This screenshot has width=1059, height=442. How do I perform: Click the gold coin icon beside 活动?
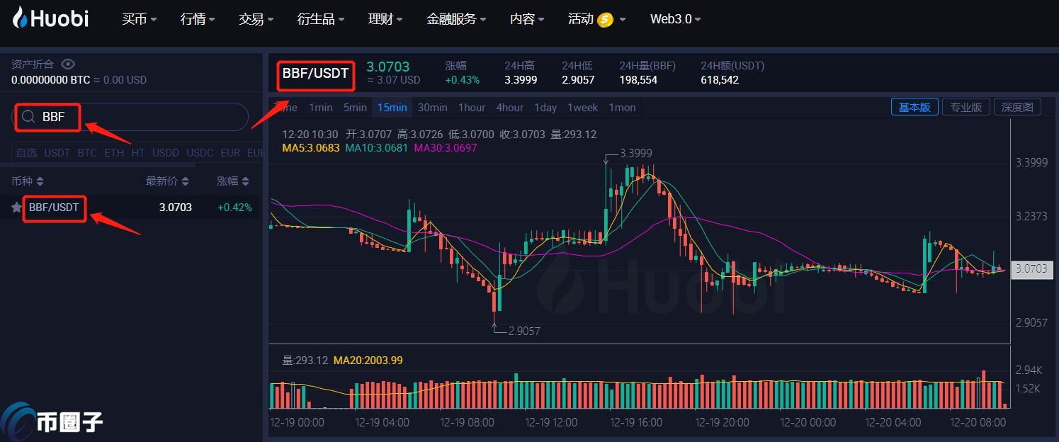click(x=605, y=20)
